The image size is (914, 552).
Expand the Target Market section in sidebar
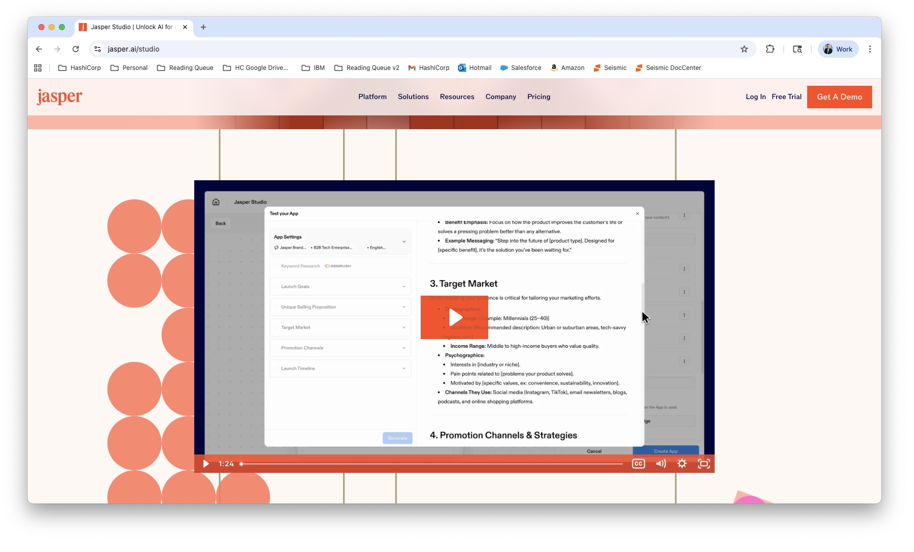point(340,327)
